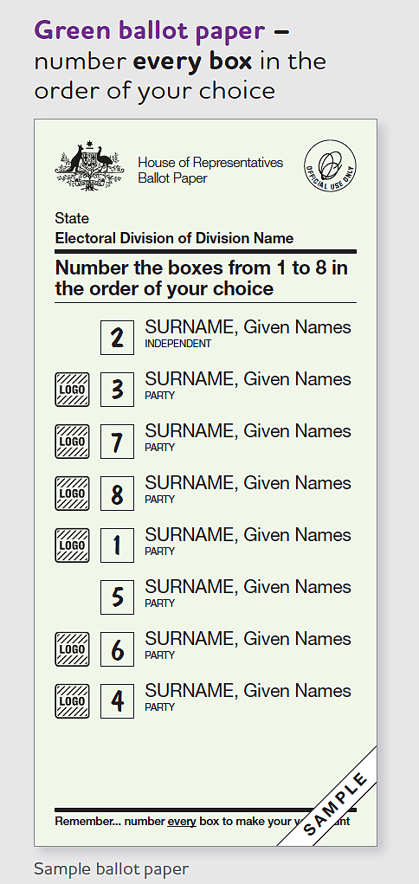Click the logo beside box numbered 6
The height and width of the screenshot is (884, 419).
pyautogui.click(x=72, y=648)
